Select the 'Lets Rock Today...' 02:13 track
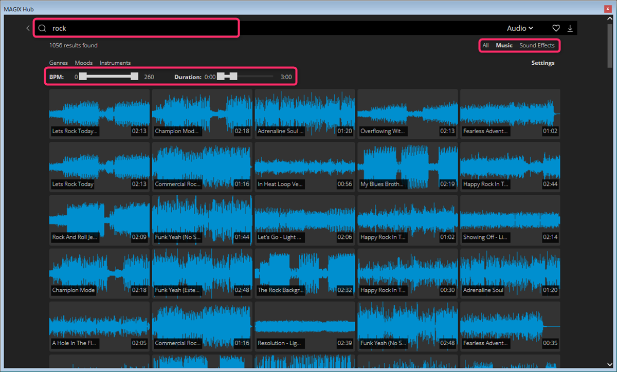The image size is (617, 372). (x=99, y=114)
